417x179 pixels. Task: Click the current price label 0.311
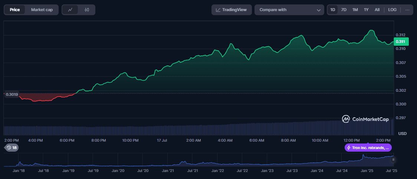pos(401,42)
